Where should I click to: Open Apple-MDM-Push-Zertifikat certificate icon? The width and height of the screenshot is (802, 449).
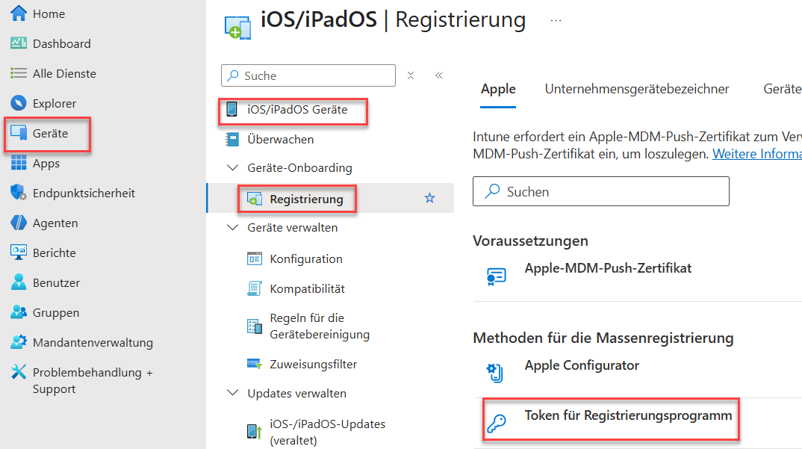click(497, 275)
